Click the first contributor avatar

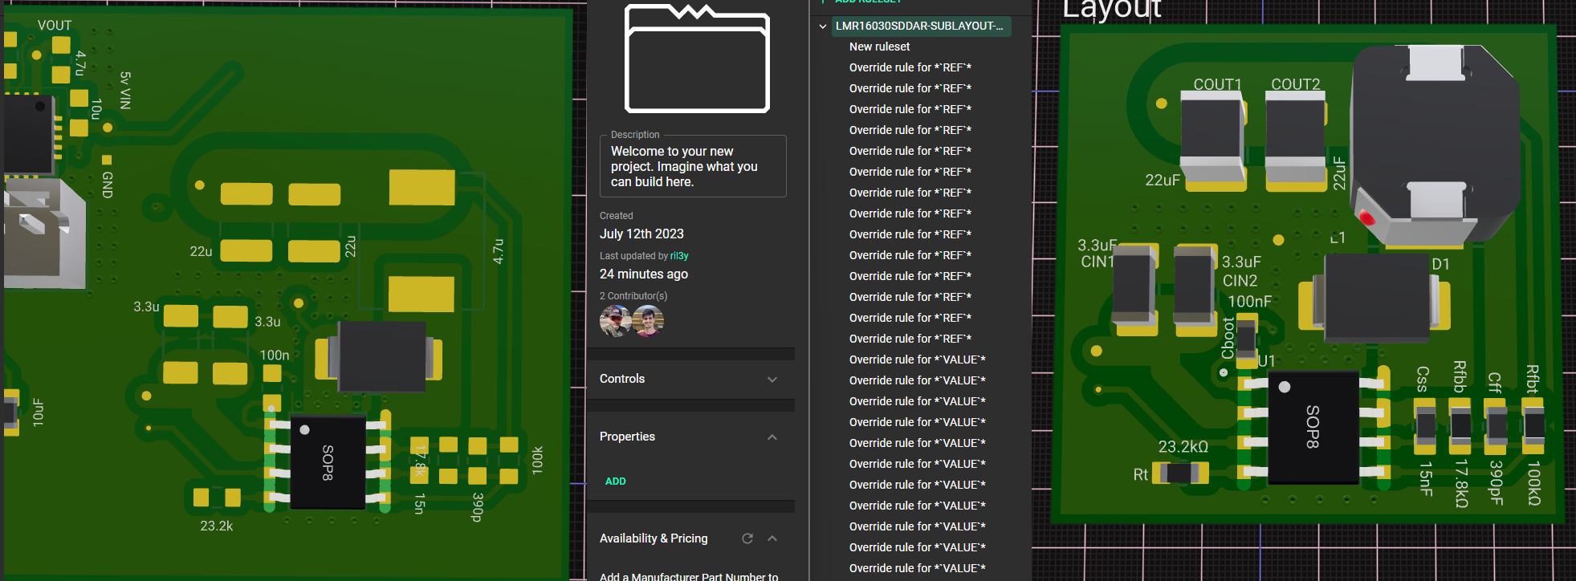(615, 321)
